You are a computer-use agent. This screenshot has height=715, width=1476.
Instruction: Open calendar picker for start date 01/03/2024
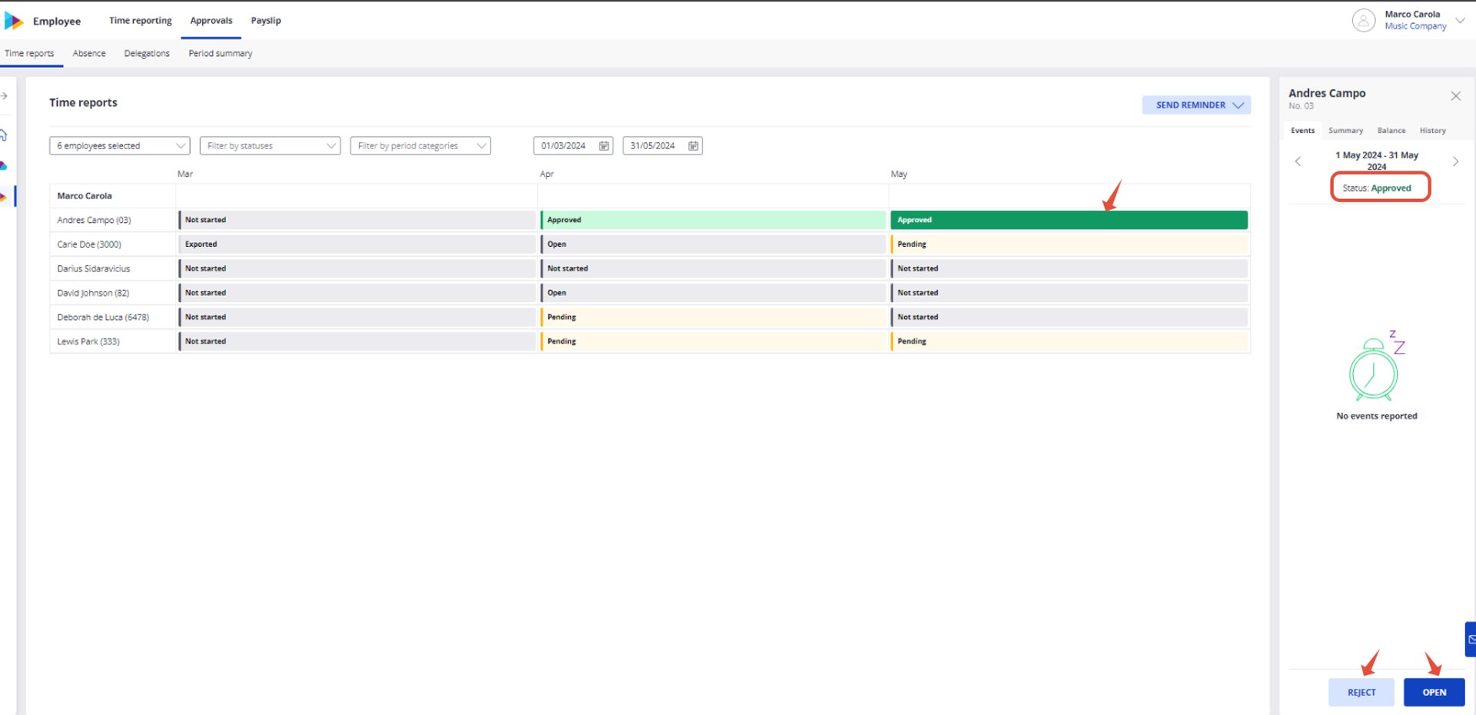coord(603,146)
